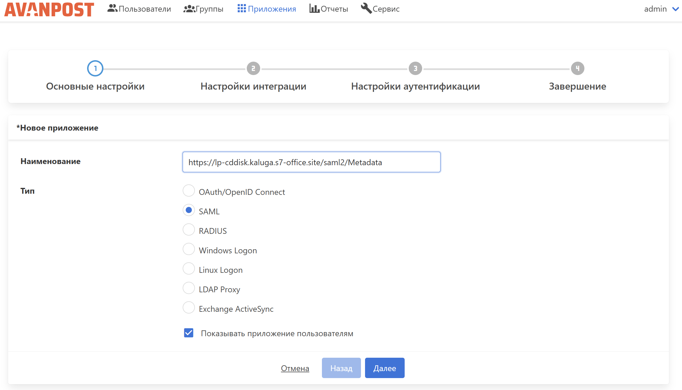
Task: Click the grid icon beside Приложения
Action: pyautogui.click(x=242, y=8)
